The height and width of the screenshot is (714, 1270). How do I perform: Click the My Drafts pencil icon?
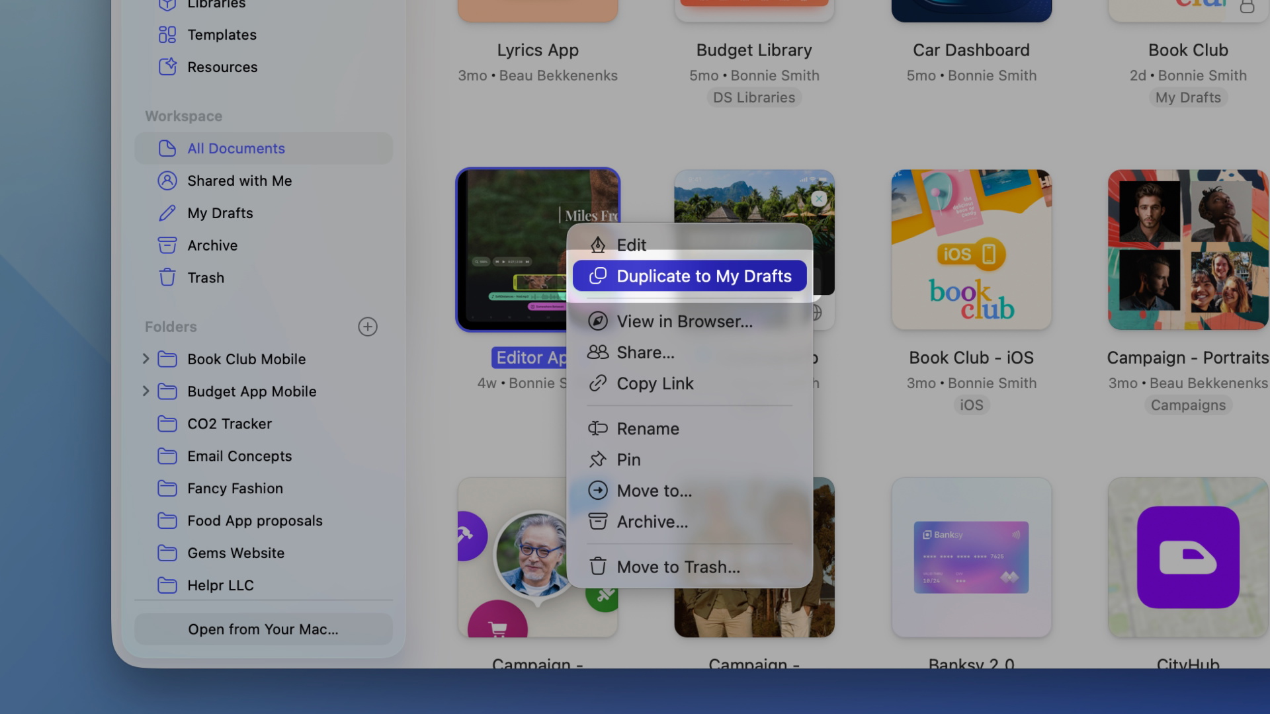coord(167,213)
